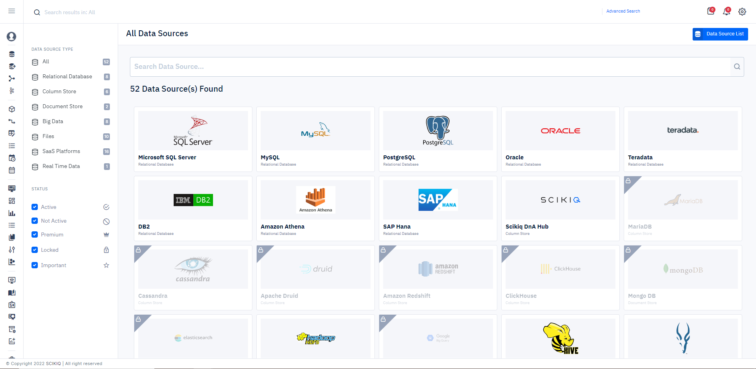Open the four-squares grid icon in sidebar
The image size is (756, 369).
tap(12, 201)
